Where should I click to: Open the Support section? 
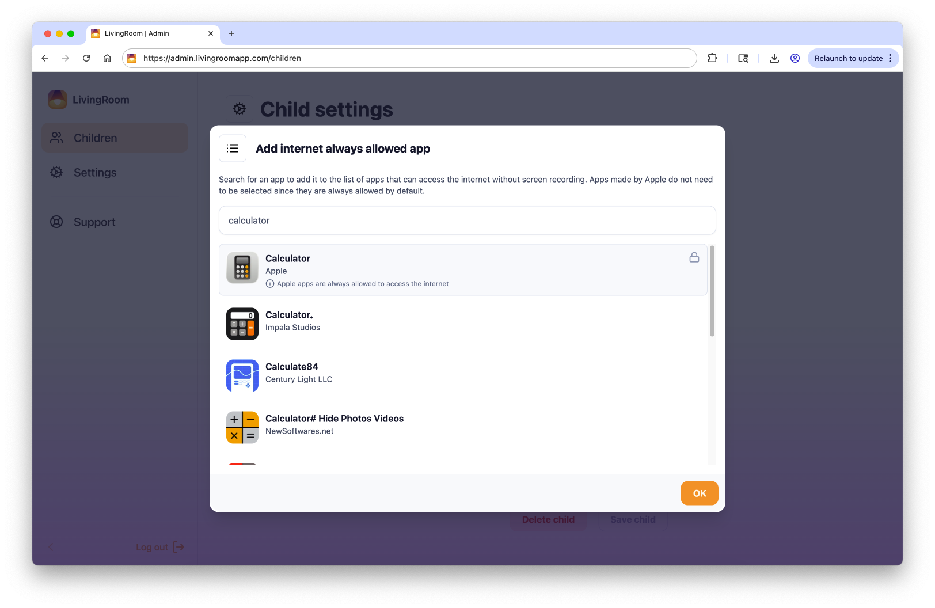point(94,222)
